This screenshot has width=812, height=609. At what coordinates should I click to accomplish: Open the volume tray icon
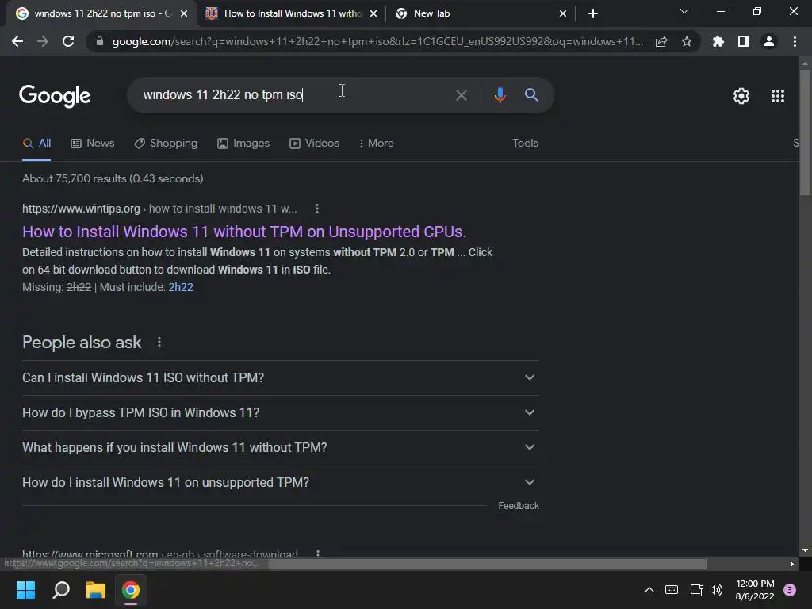click(x=716, y=590)
